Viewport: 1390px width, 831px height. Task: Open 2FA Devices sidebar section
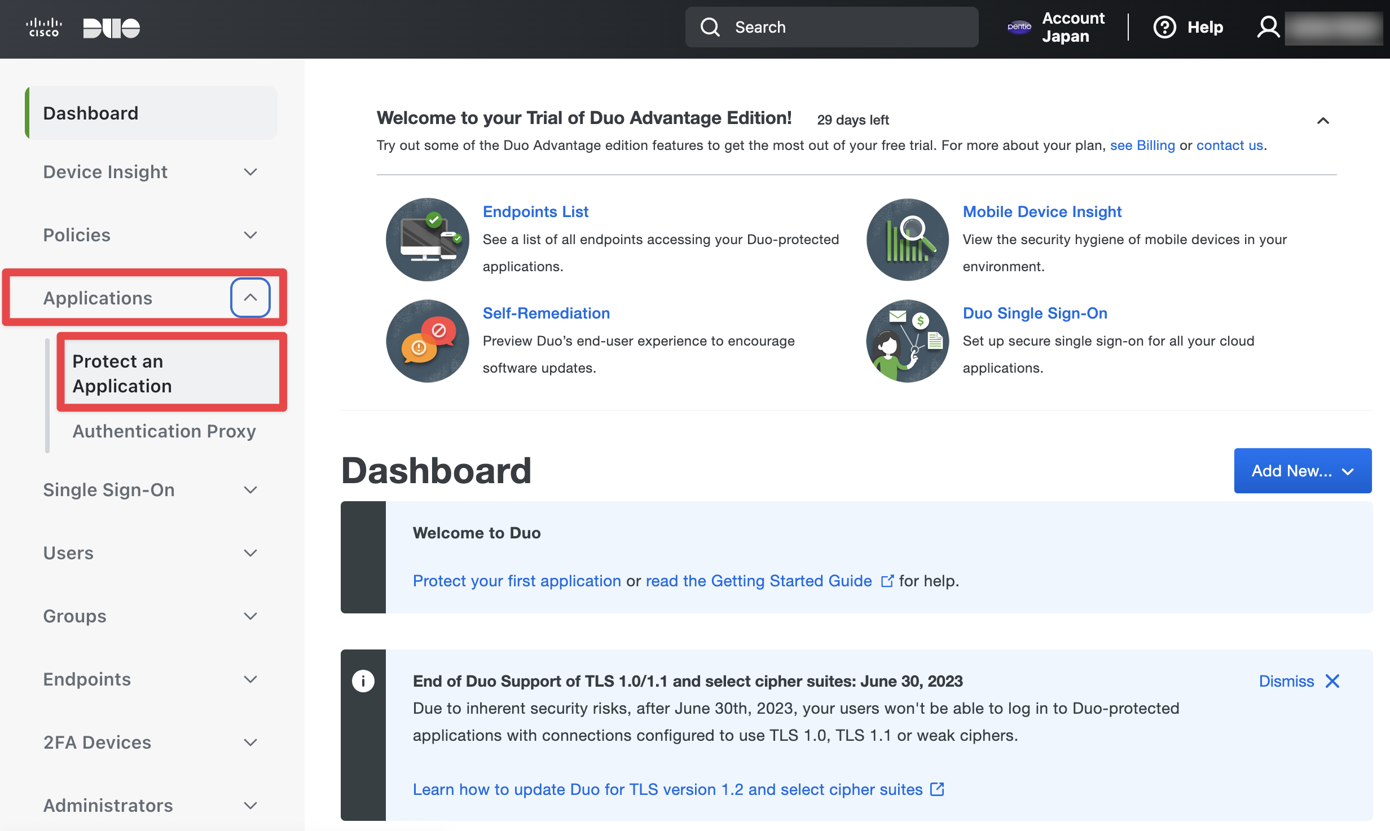pos(97,742)
